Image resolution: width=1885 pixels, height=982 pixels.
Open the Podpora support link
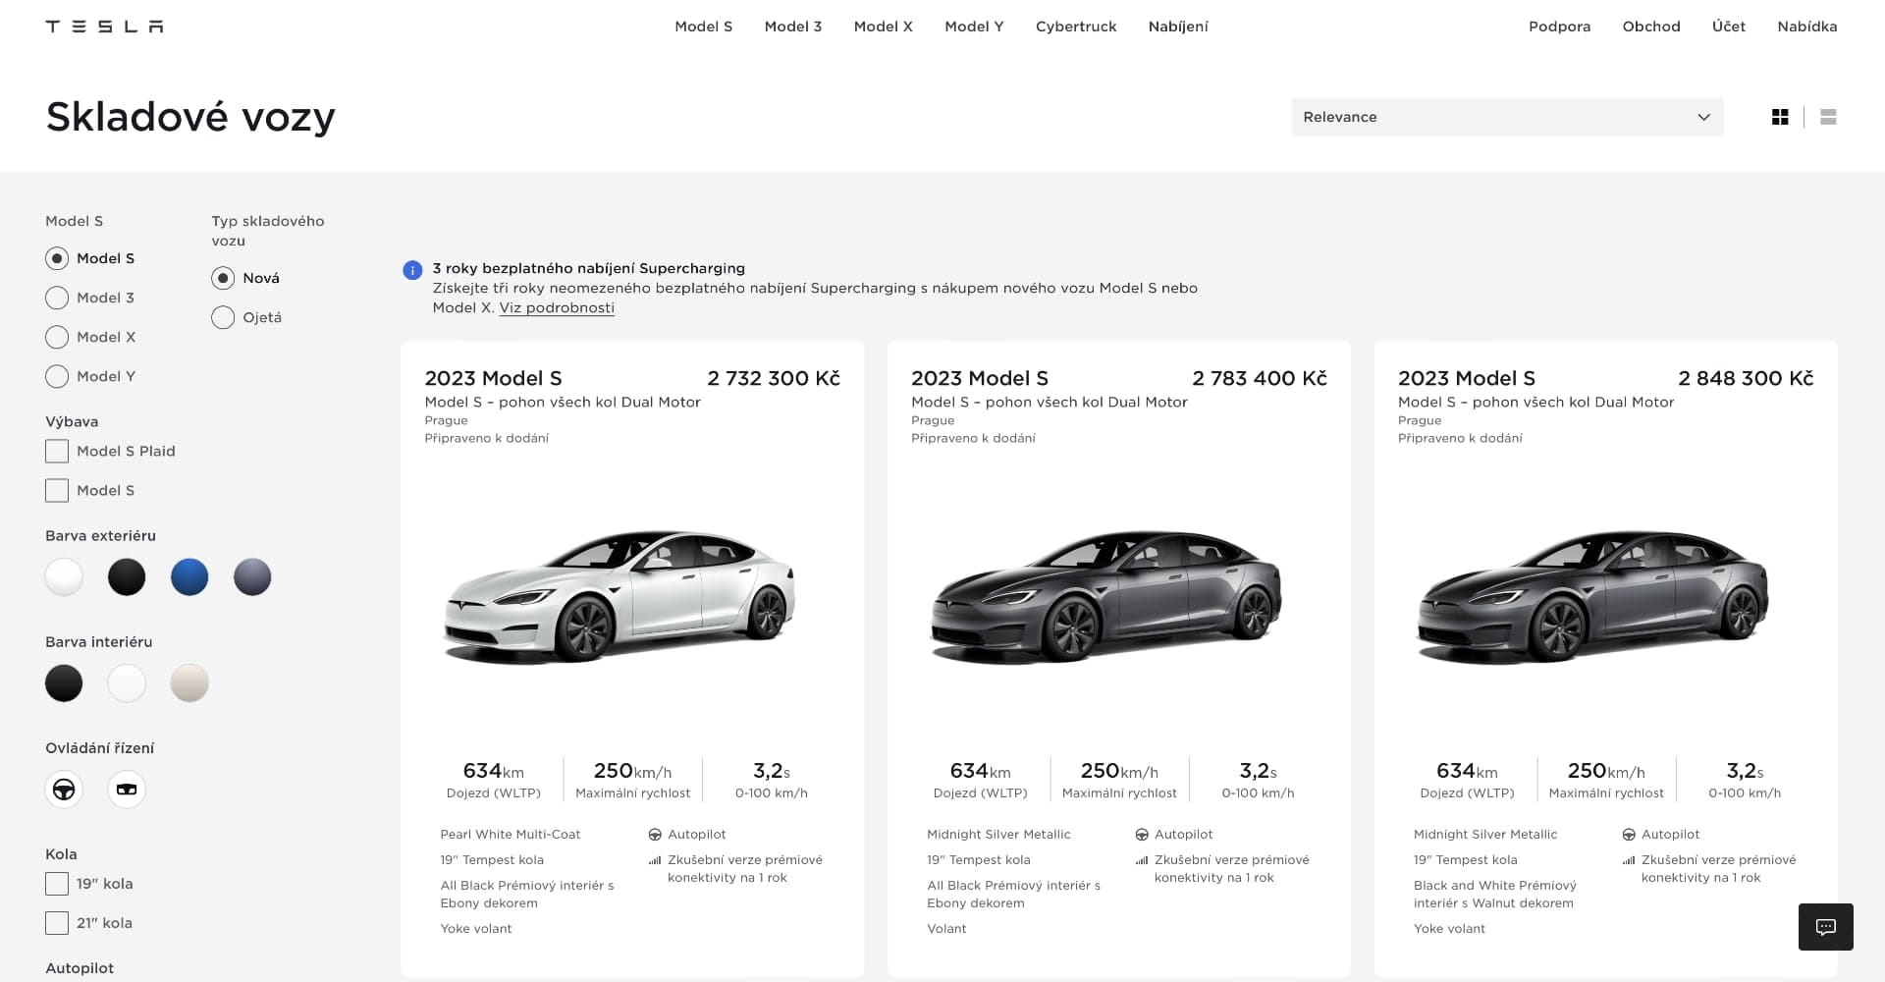[x=1559, y=27]
